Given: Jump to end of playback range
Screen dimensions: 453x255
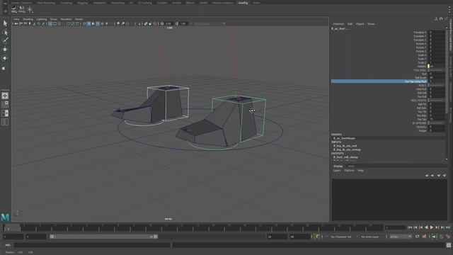Looking at the screenshot, I should click(x=448, y=227).
